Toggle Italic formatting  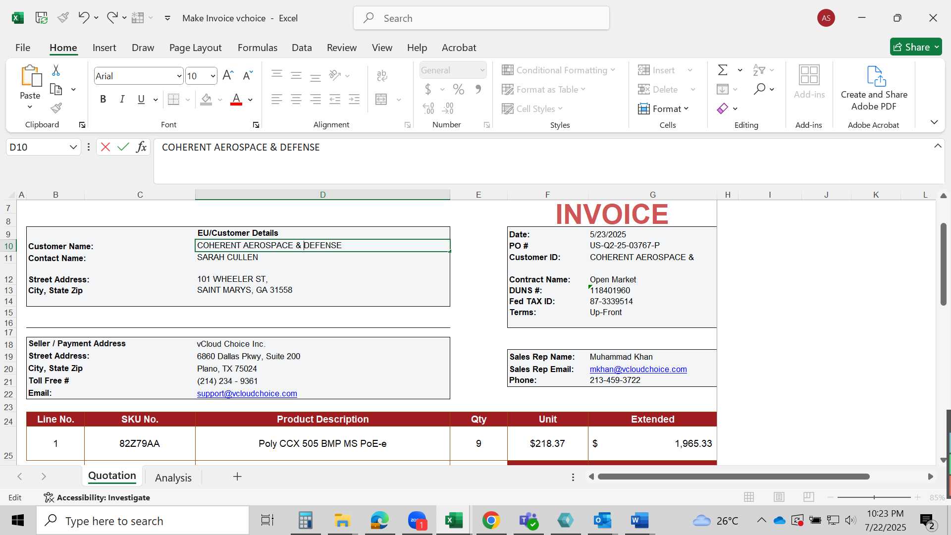point(122,100)
